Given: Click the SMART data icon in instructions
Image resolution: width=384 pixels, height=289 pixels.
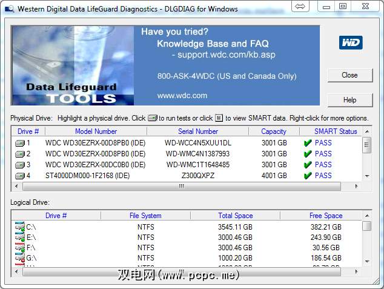Looking at the screenshot, I should pos(219,118).
